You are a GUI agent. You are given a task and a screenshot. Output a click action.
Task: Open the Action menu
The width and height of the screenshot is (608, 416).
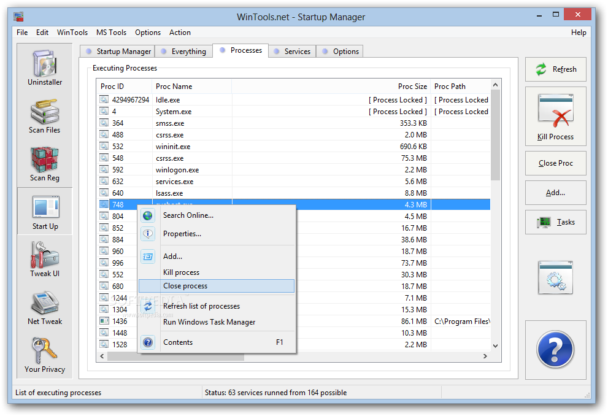click(x=180, y=33)
